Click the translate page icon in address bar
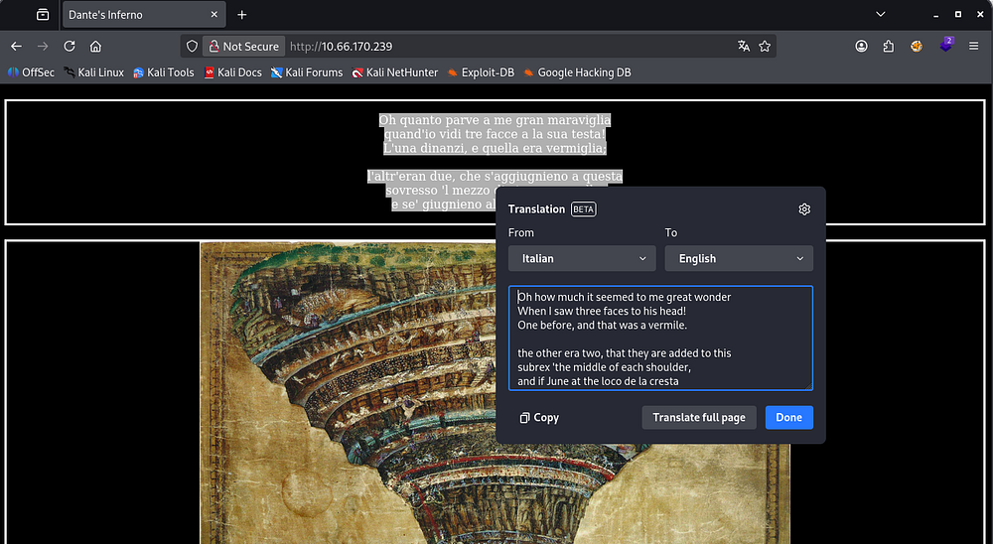This screenshot has width=993, height=544. [744, 46]
